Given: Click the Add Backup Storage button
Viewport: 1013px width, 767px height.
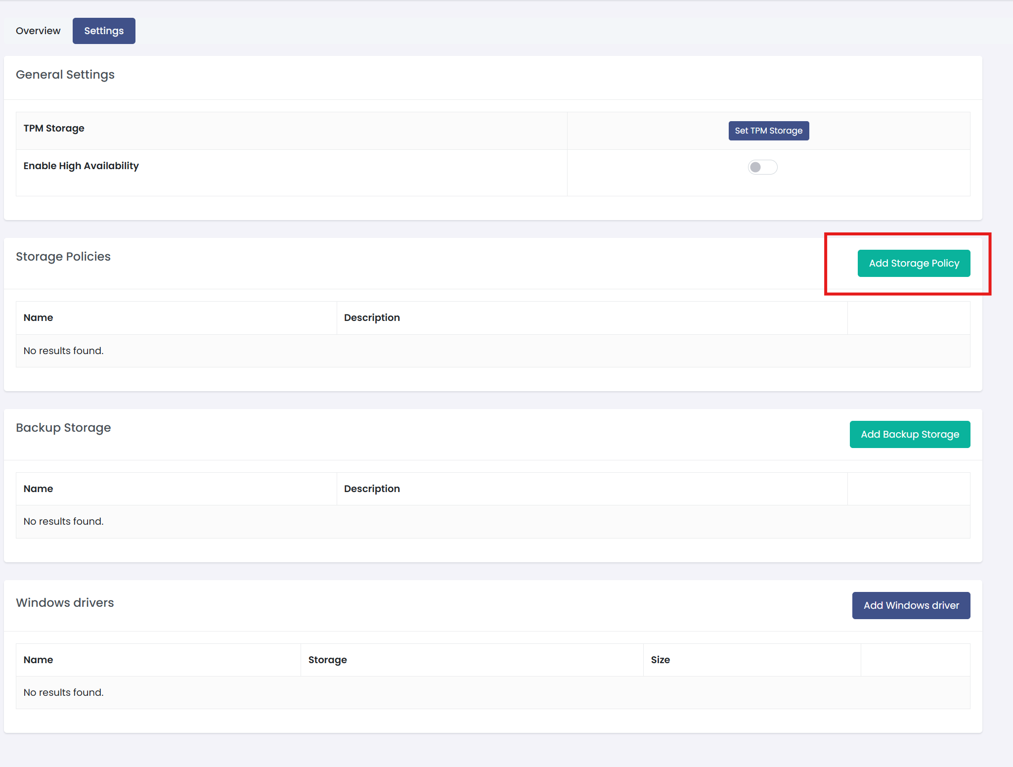Looking at the screenshot, I should [909, 434].
